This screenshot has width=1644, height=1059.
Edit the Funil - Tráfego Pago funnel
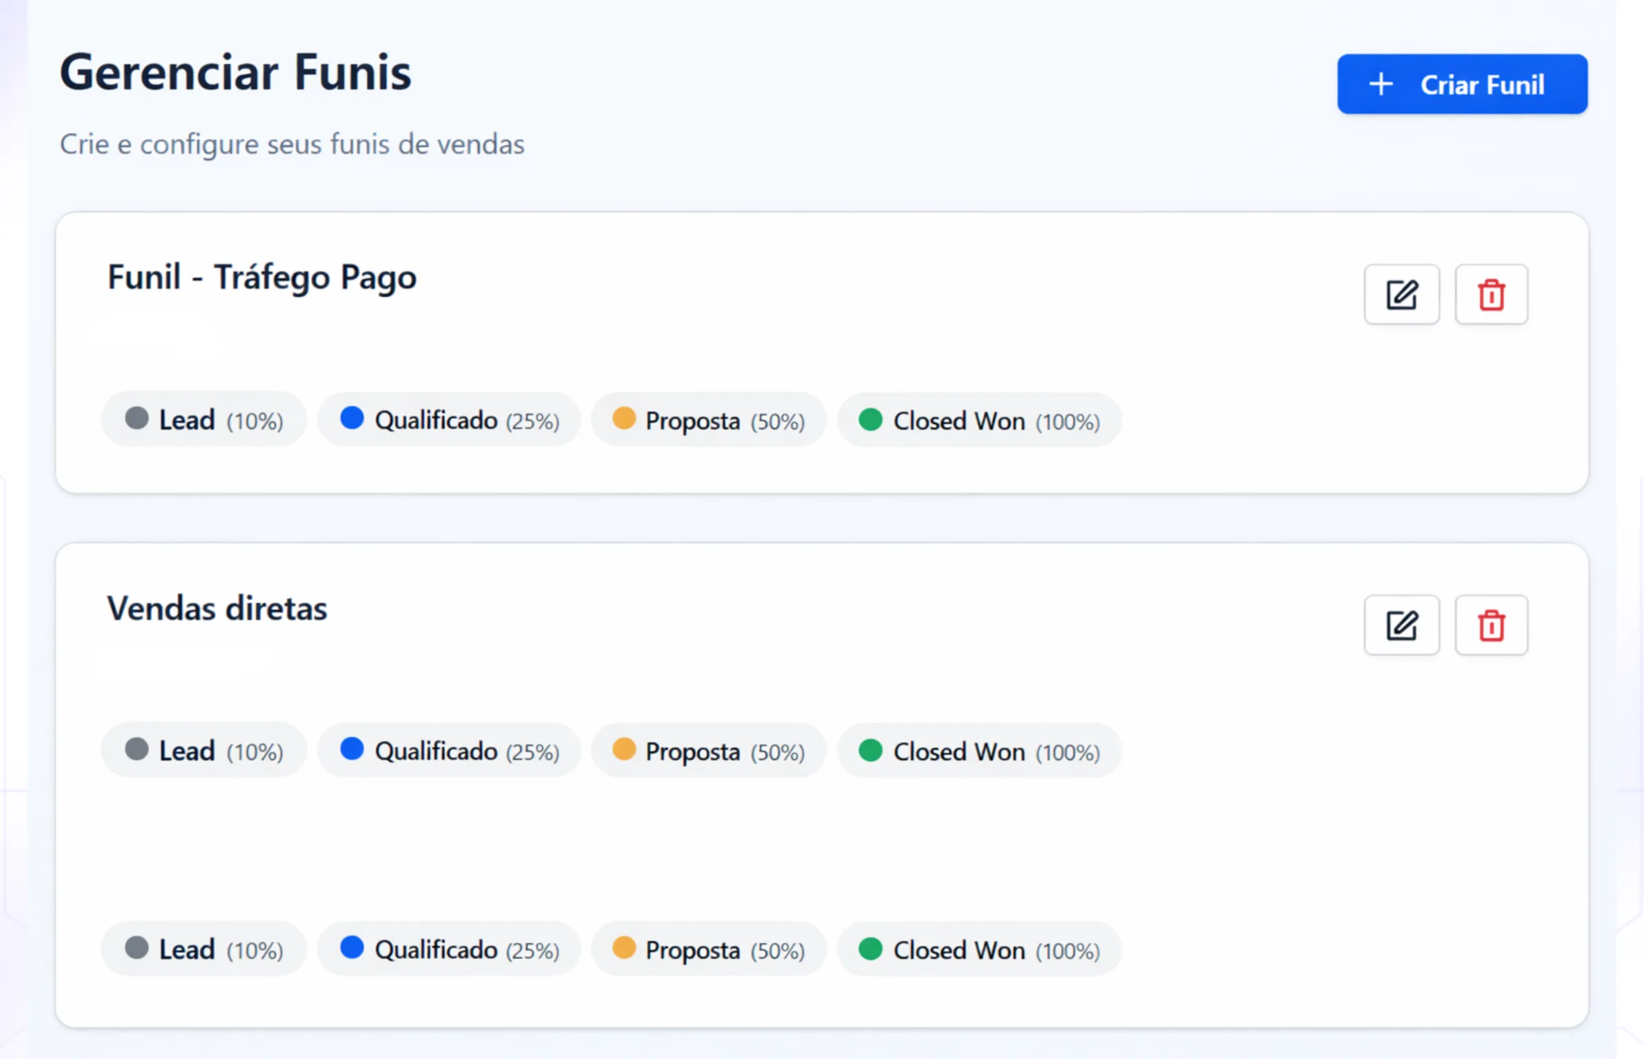click(x=1401, y=294)
